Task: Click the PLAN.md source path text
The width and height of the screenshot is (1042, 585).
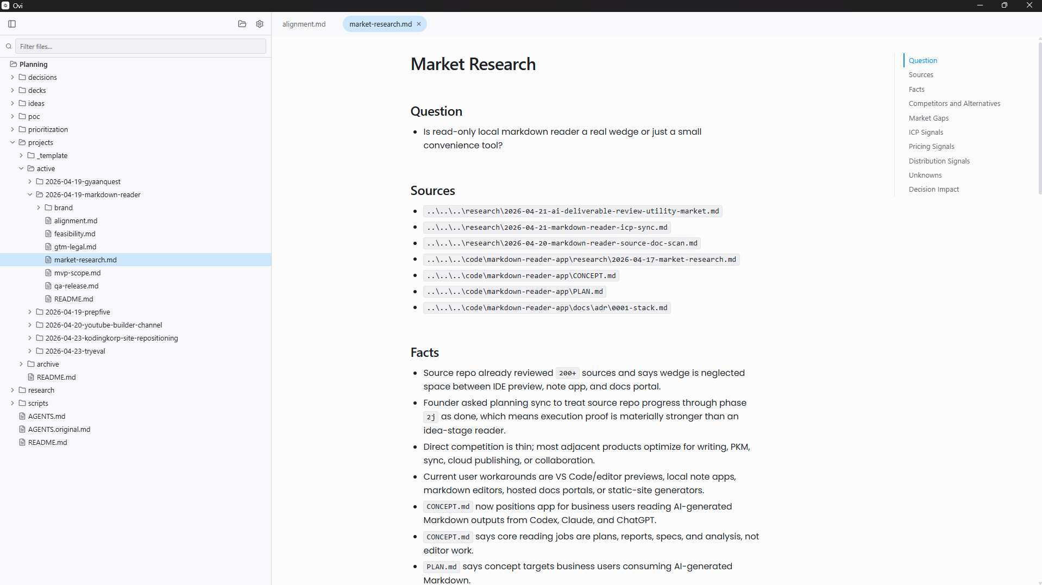Action: pyautogui.click(x=514, y=292)
